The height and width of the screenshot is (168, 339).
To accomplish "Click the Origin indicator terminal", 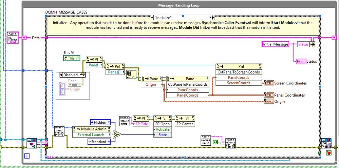I will (x=268, y=101).
